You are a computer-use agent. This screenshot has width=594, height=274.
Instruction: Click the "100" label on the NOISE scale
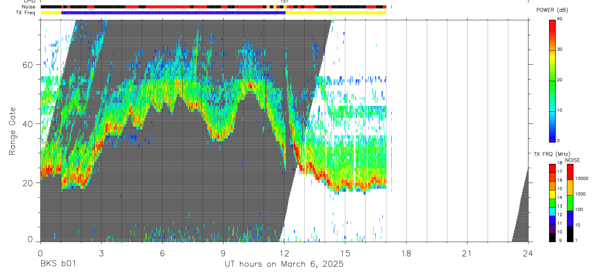click(579, 210)
